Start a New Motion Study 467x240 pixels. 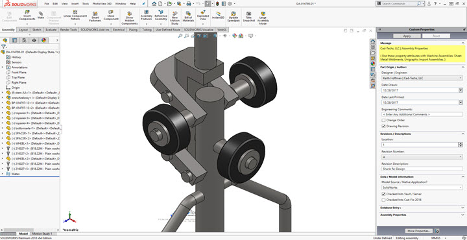(175, 18)
